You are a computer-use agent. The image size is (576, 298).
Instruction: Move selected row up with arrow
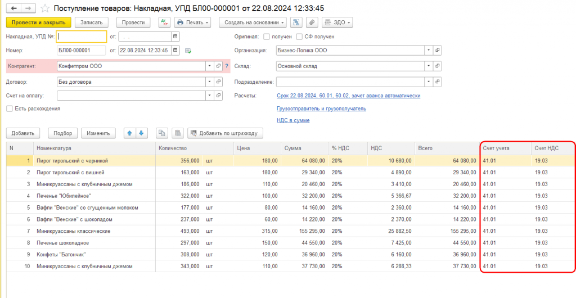pos(129,133)
